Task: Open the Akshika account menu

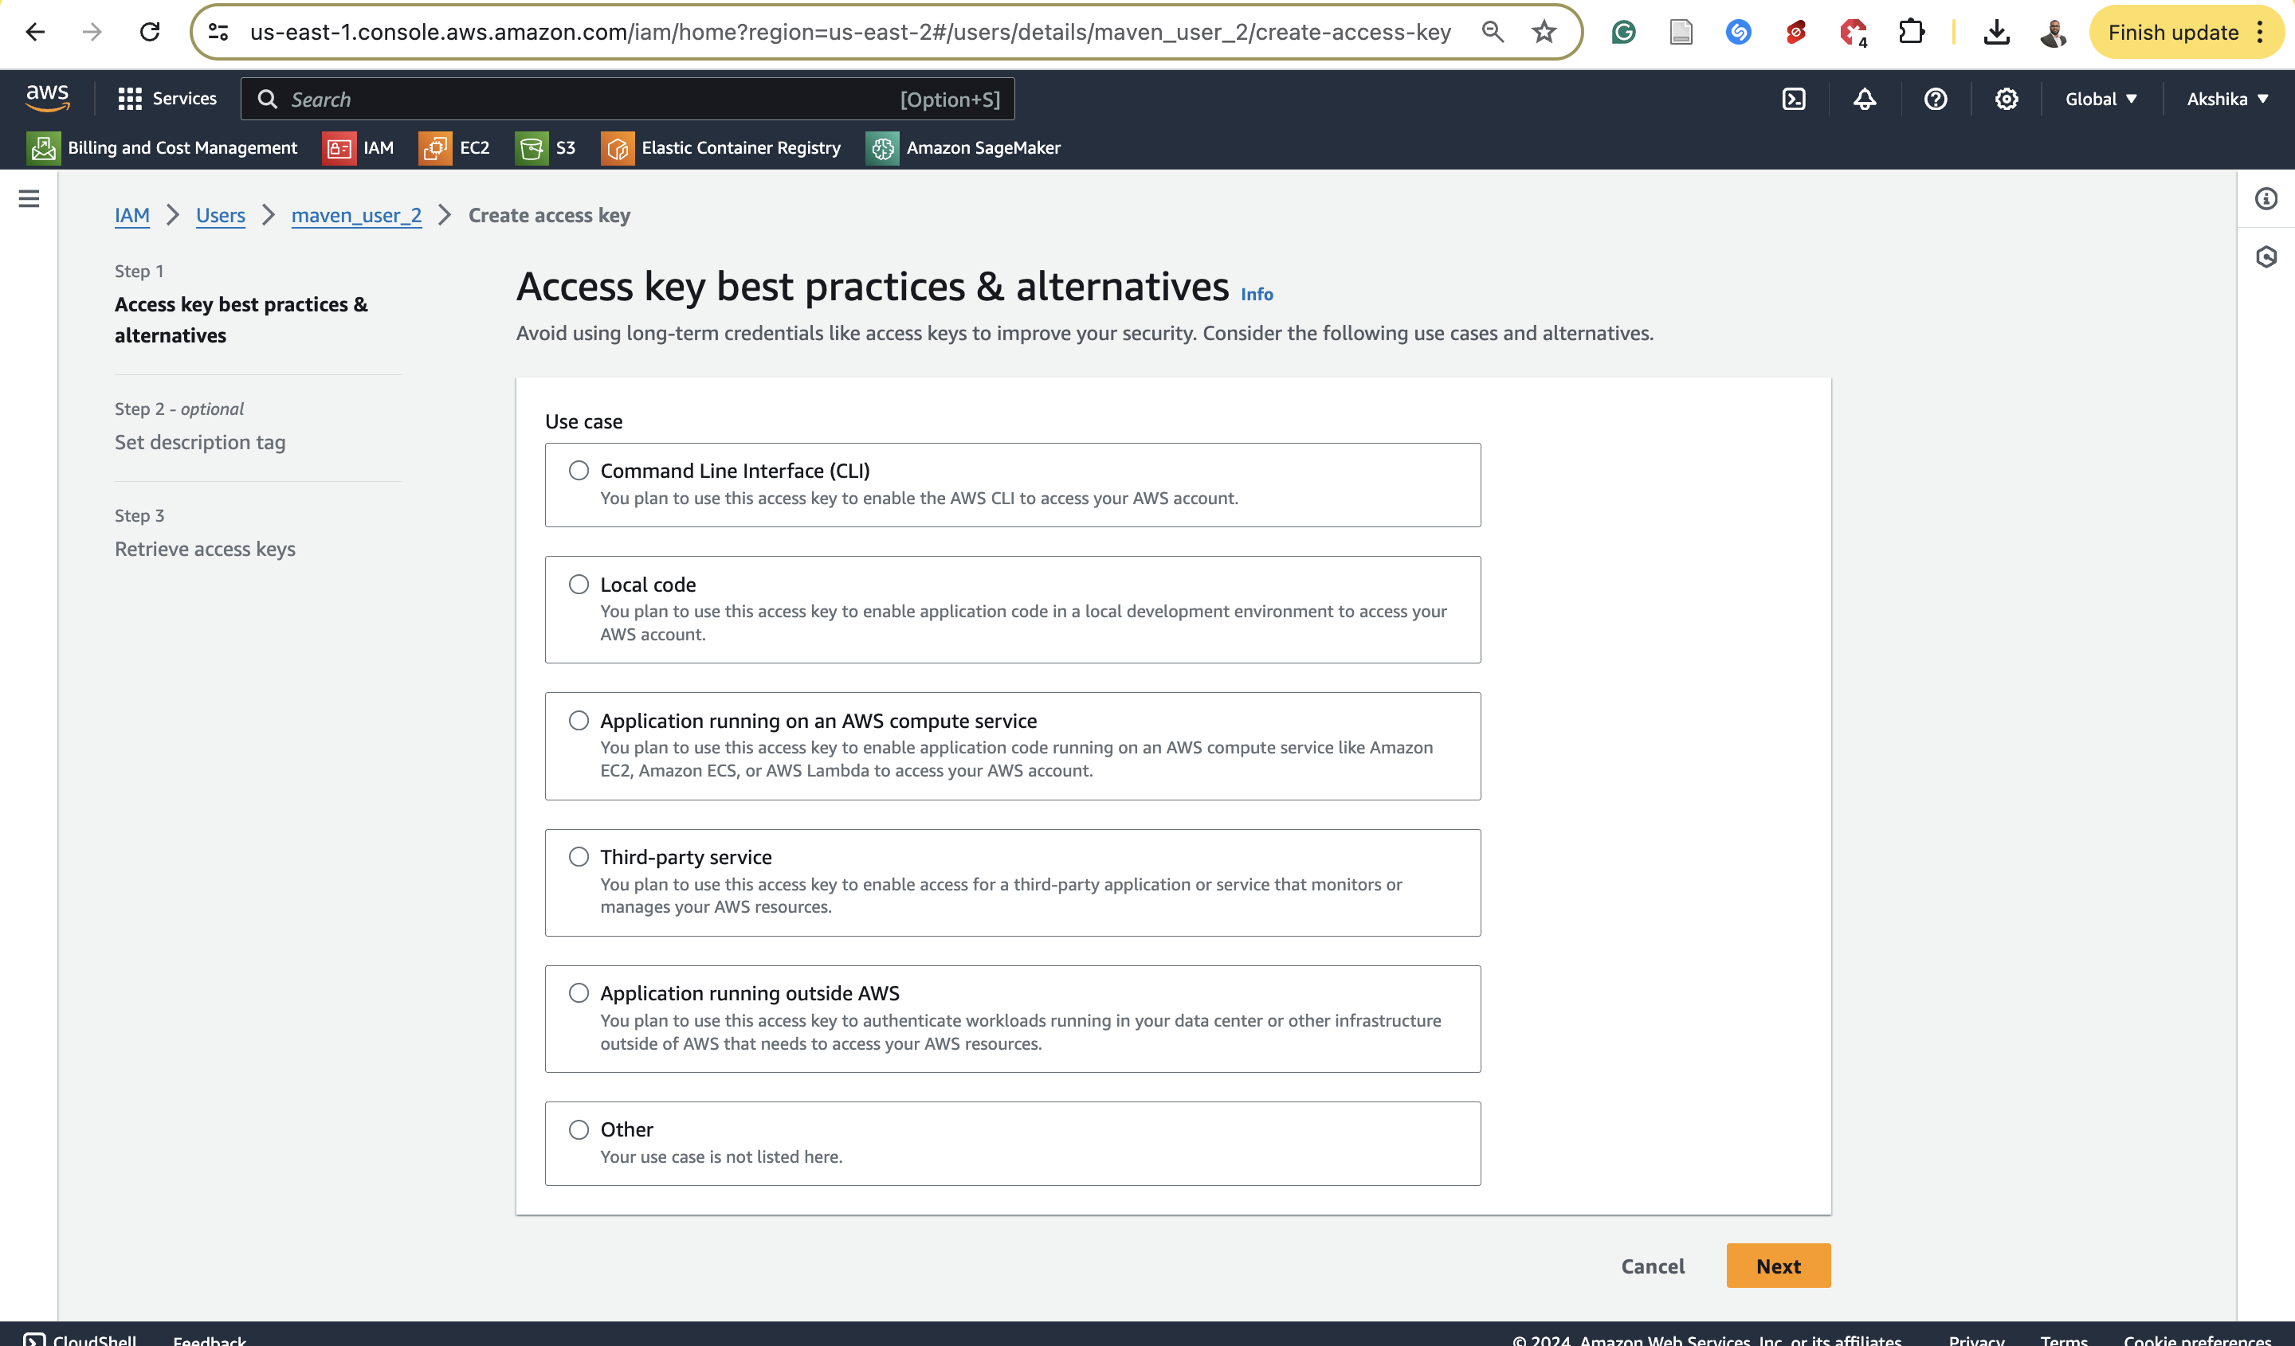Action: pos(2226,100)
